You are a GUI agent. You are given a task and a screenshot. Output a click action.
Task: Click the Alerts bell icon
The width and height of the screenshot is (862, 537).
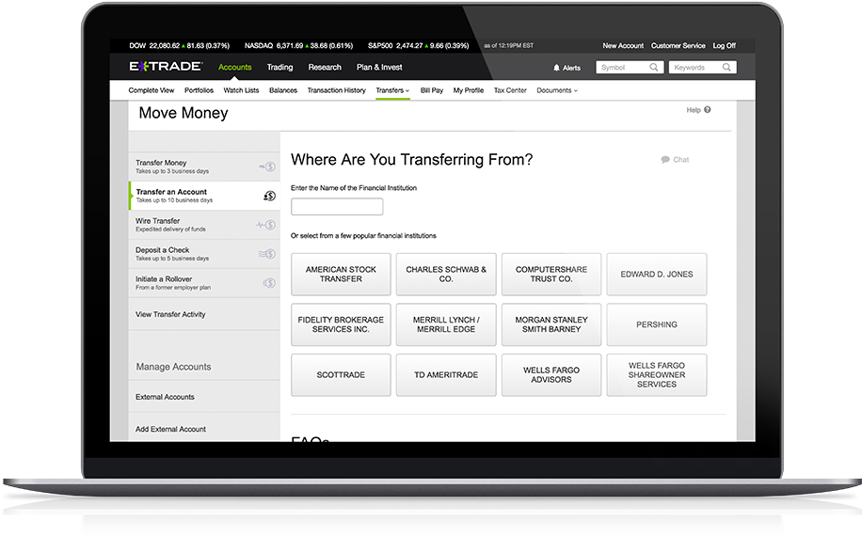[x=556, y=68]
